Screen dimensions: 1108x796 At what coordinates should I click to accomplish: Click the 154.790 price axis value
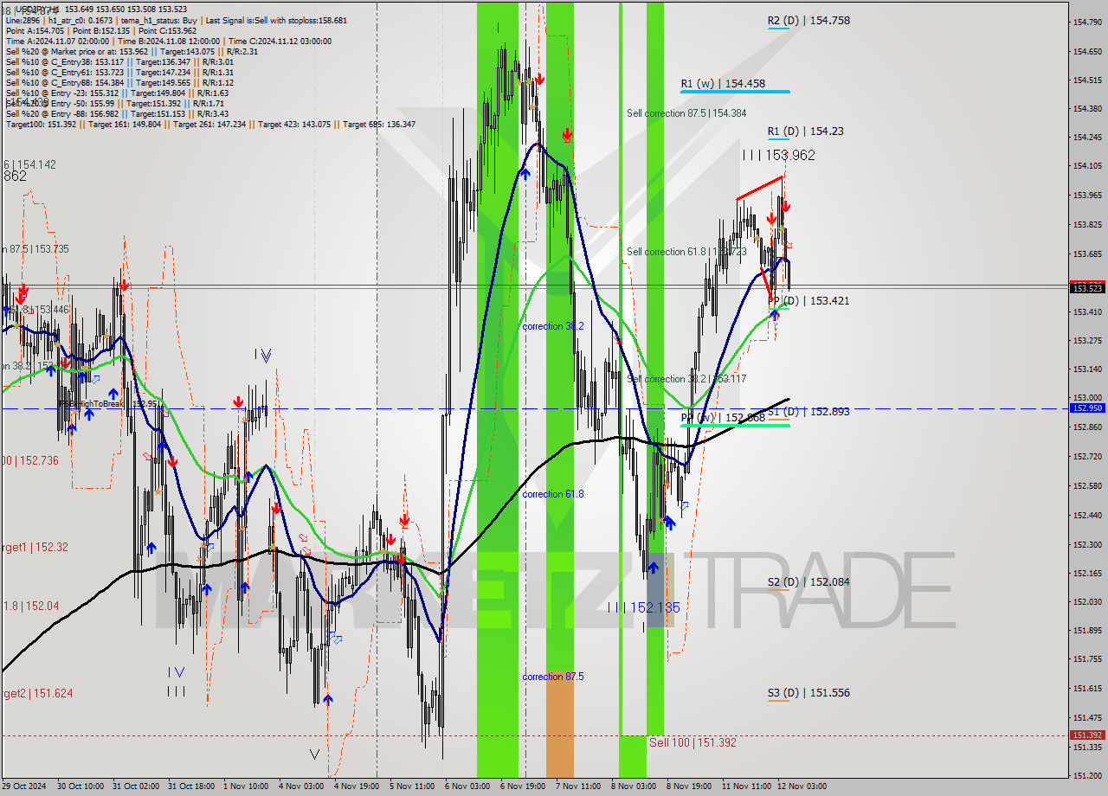[x=1087, y=22]
